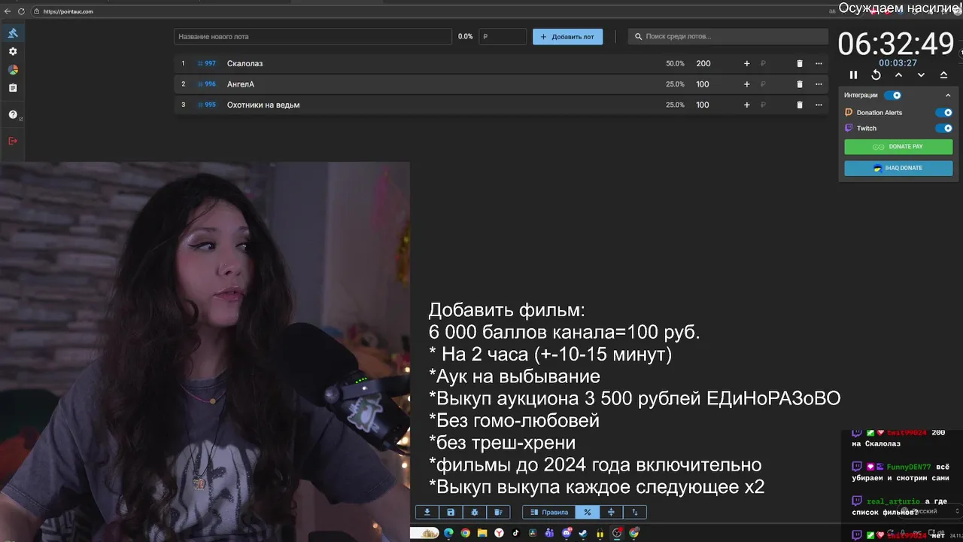Toggle the Интеграции master switch
This screenshot has height=542, width=963.
click(x=893, y=95)
